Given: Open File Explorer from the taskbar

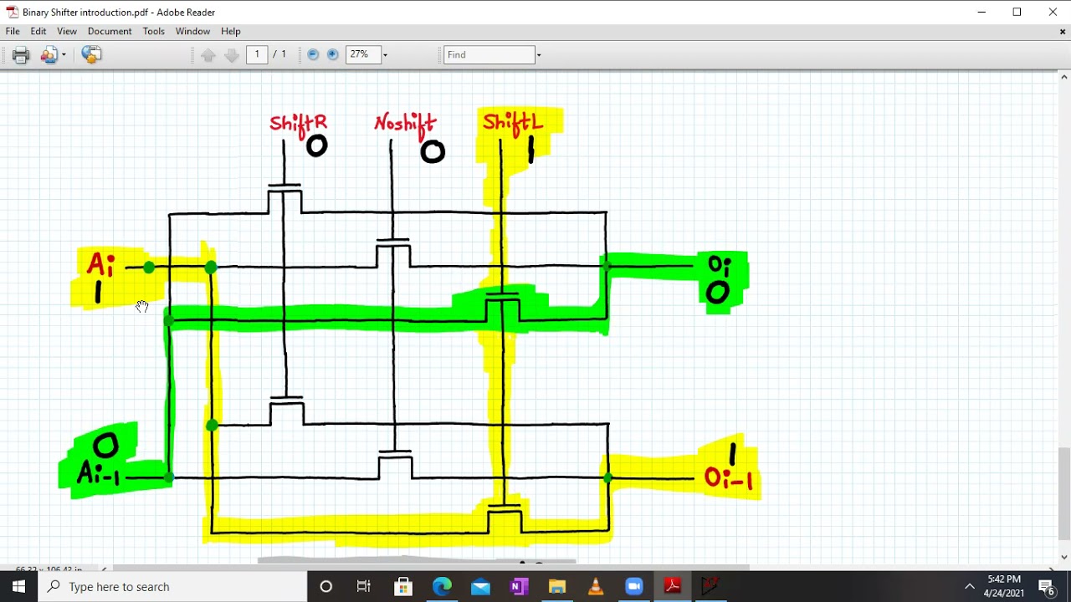Looking at the screenshot, I should click(557, 586).
